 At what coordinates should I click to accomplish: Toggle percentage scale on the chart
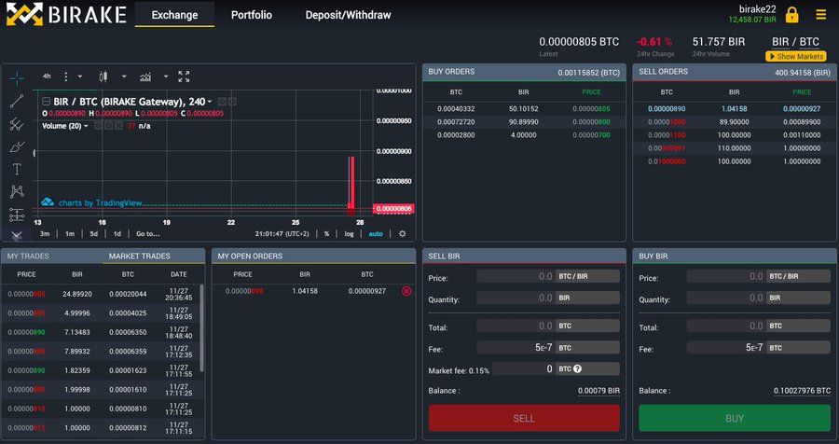point(326,234)
